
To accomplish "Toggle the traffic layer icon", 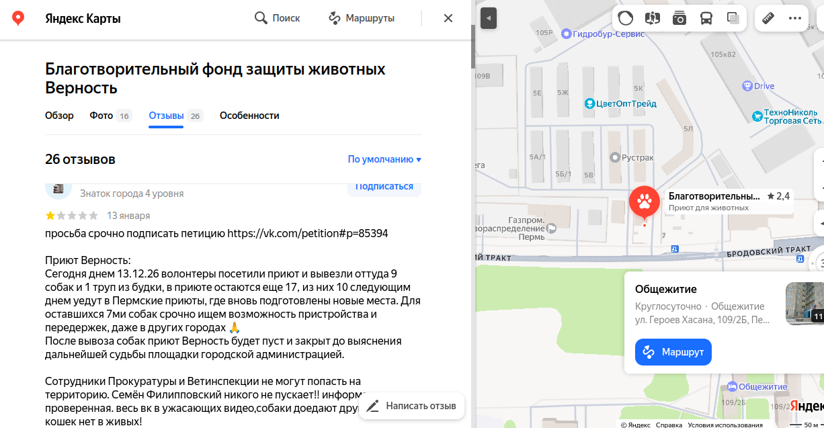I will pyautogui.click(x=626, y=18).
